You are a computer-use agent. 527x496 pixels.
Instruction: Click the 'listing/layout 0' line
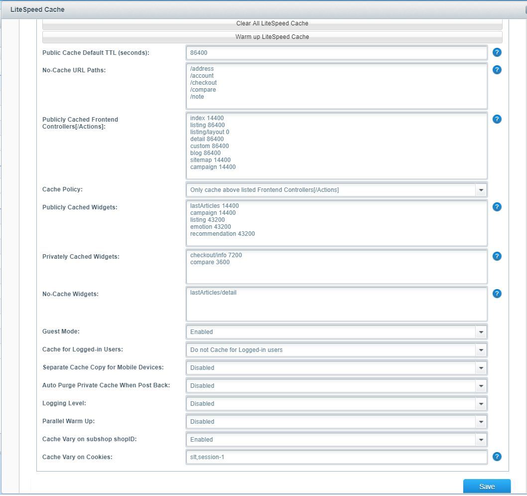pos(210,132)
